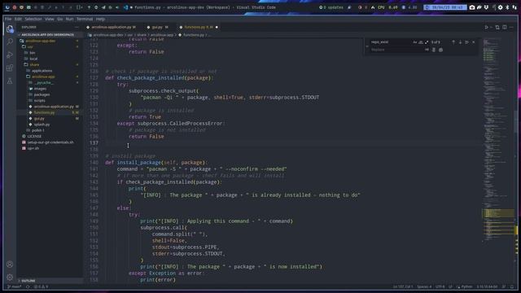This screenshot has height=293, width=521.
Task: Toggle Match Case in the find widget
Action: point(415,42)
